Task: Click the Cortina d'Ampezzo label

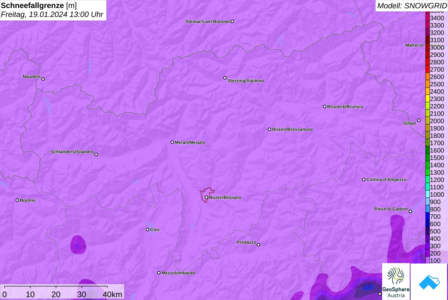Action: 386,179
